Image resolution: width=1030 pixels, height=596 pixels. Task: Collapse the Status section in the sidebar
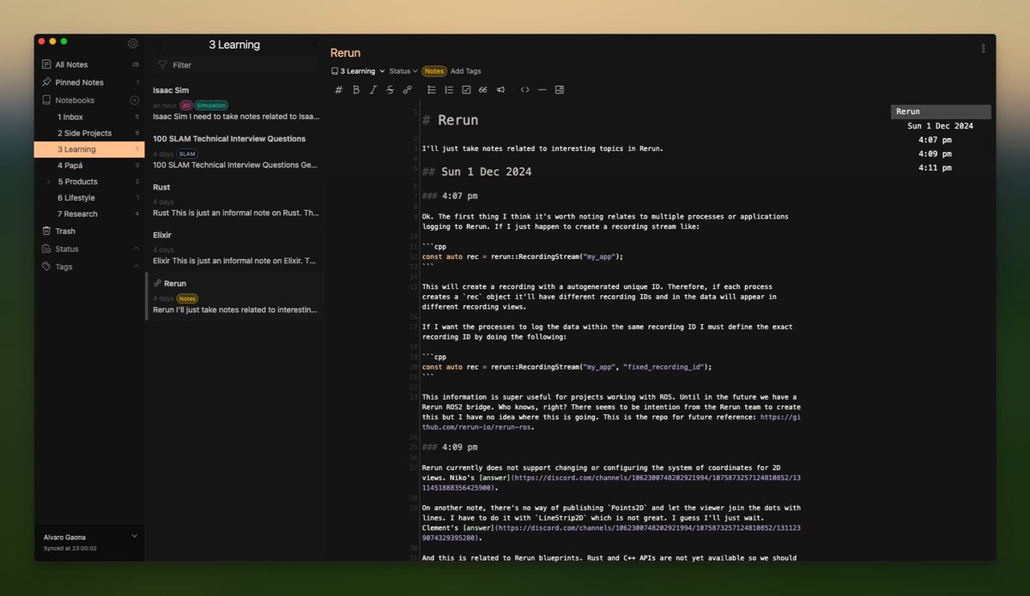click(x=136, y=249)
